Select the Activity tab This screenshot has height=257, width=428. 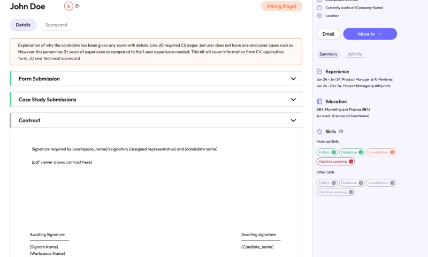click(x=355, y=54)
